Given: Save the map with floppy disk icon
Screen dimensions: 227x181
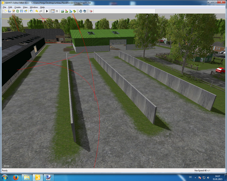Looking at the screenshot, I should tap(21, 11).
